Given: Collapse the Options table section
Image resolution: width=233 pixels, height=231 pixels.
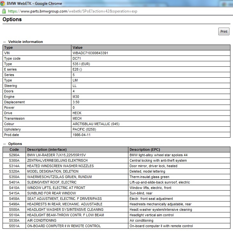Looking at the screenshot, I should [x=4, y=144].
